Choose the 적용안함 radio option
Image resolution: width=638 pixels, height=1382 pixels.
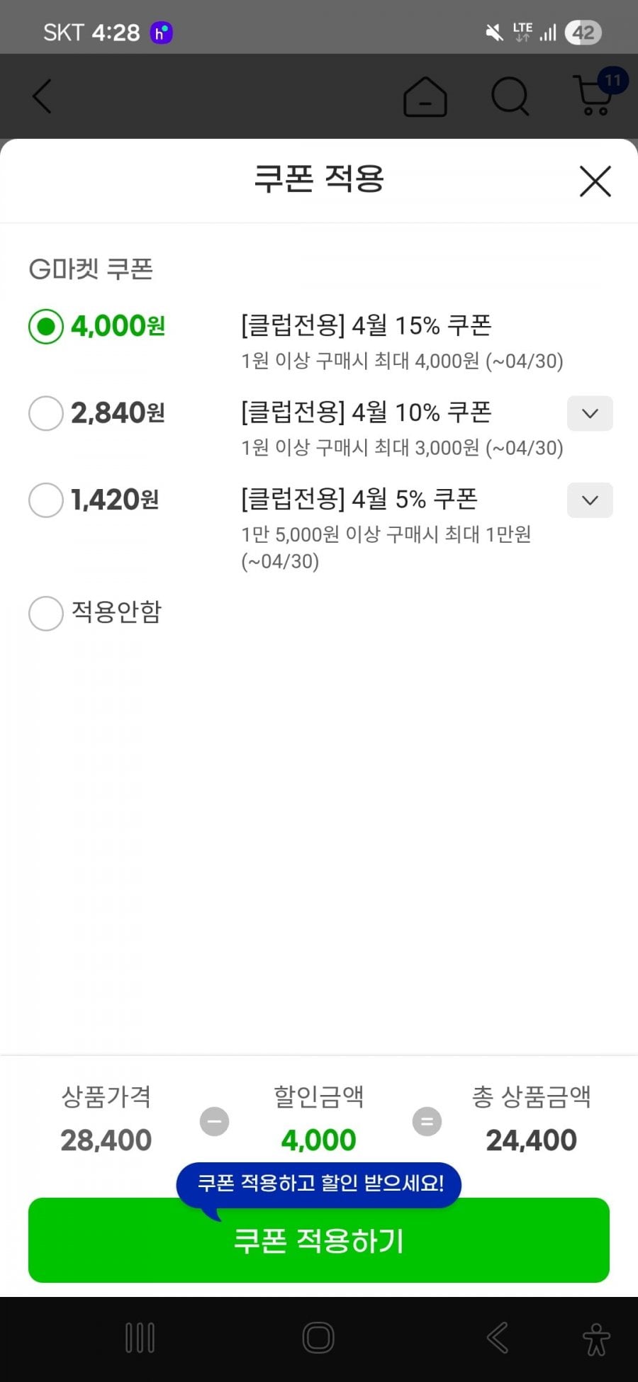pos(46,612)
